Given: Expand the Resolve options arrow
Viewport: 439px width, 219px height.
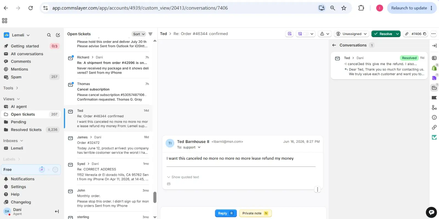Looking at the screenshot, I should 397,34.
